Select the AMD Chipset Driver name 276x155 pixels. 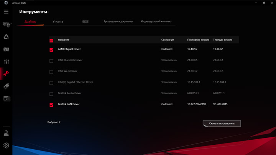point(69,49)
